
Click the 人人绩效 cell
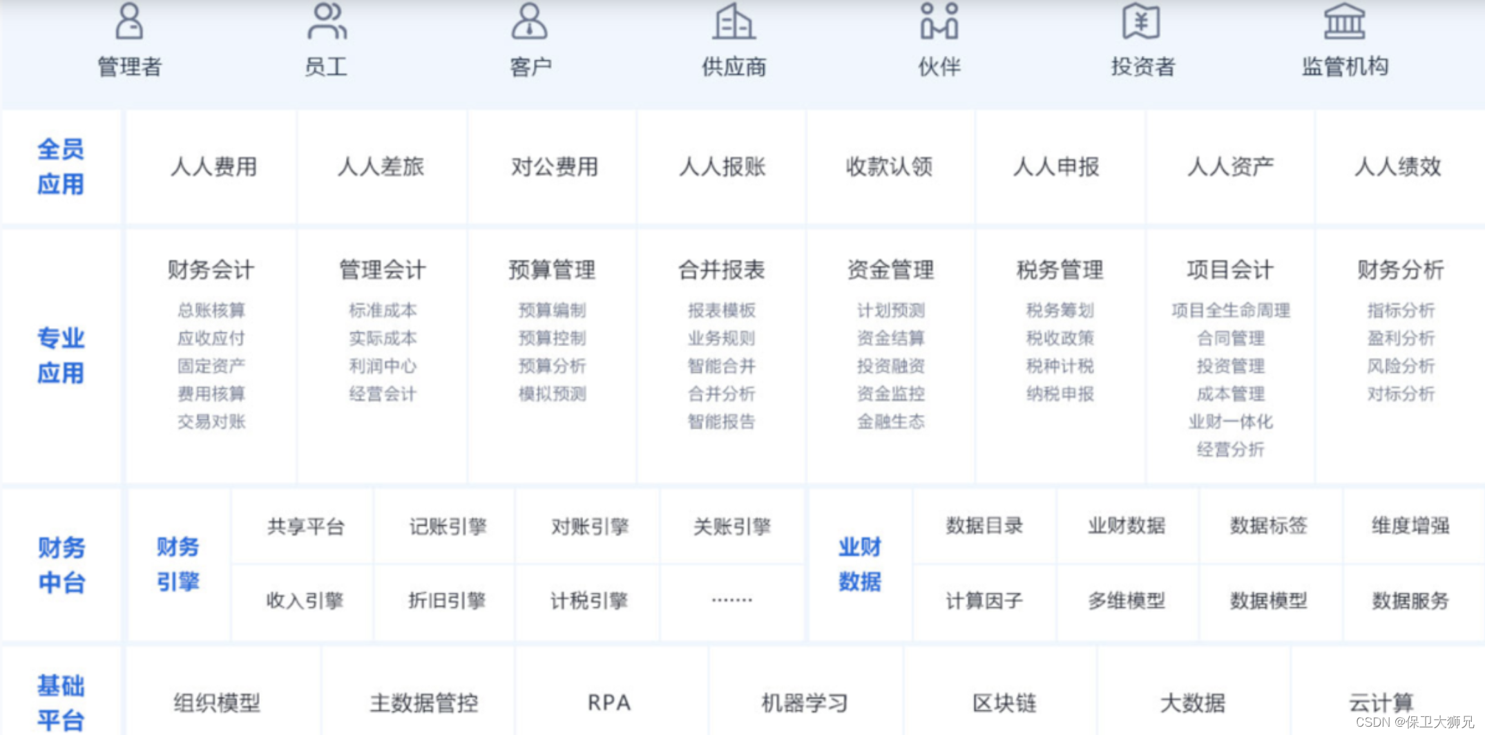click(x=1400, y=167)
